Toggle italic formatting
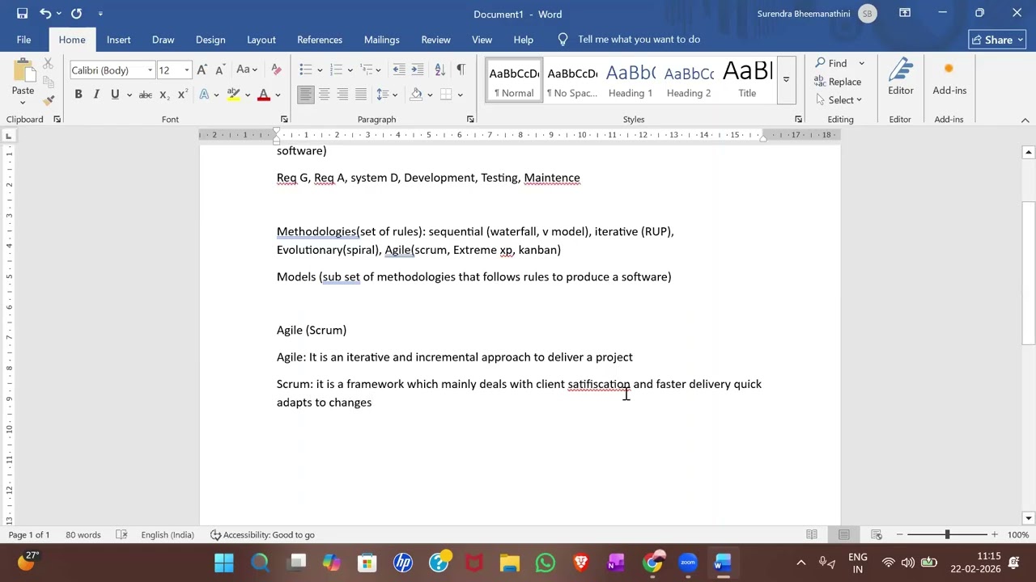This screenshot has width=1036, height=582. click(x=96, y=95)
